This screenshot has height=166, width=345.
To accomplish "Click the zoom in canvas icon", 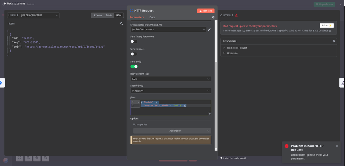I will pyautogui.click(x=28, y=158).
